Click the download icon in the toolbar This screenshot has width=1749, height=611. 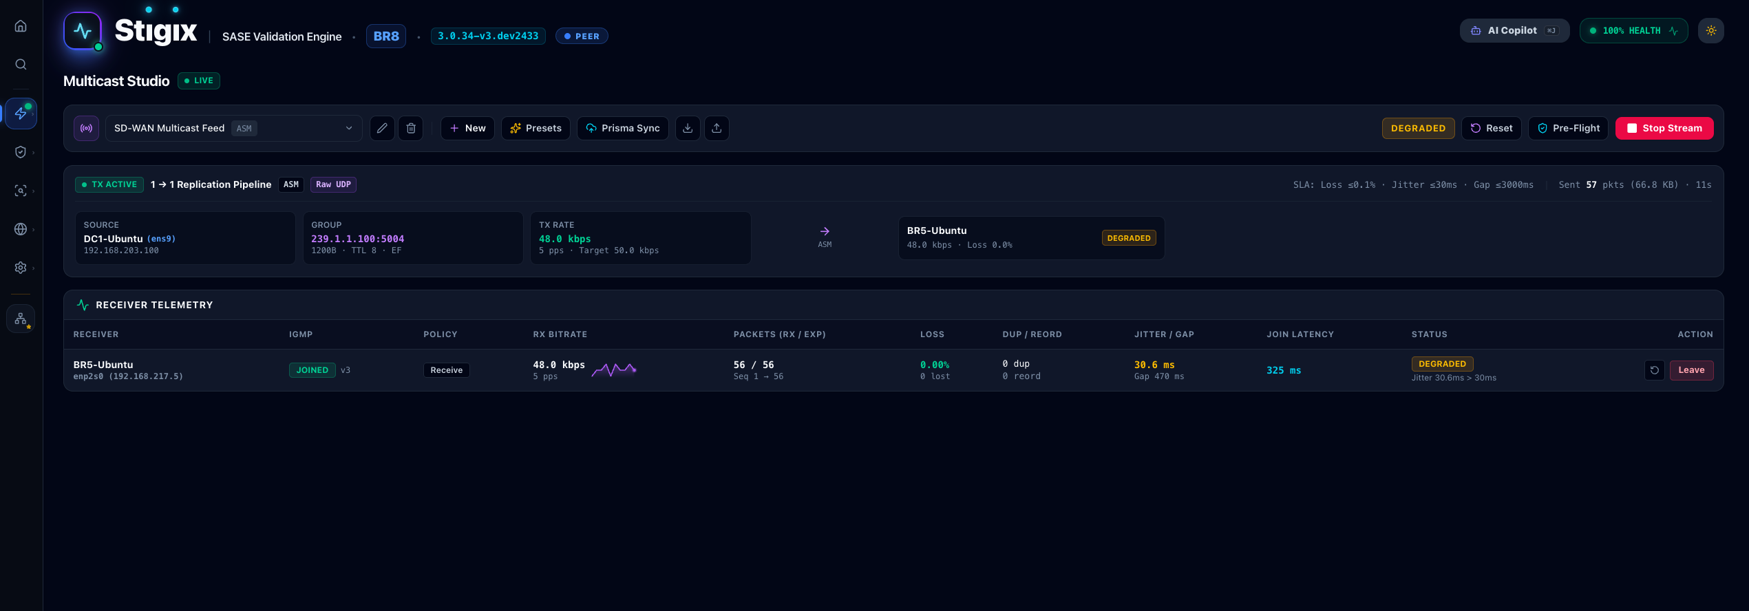(688, 128)
